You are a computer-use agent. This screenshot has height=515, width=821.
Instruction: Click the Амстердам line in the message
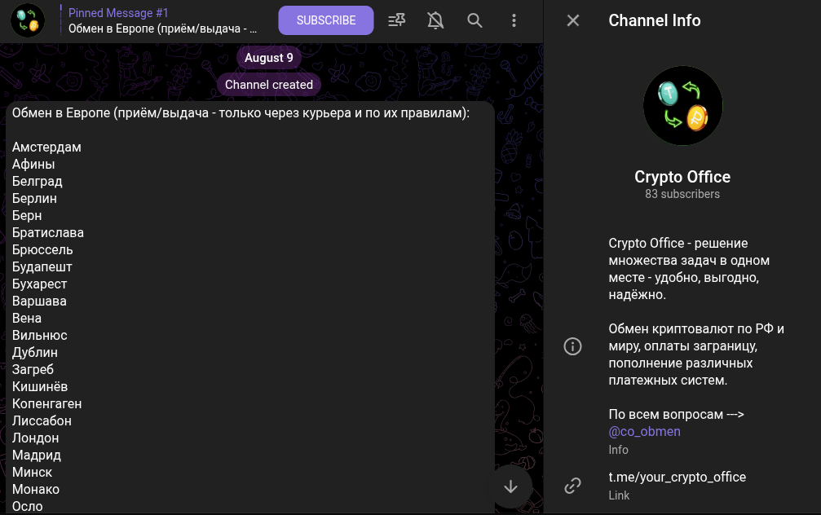coord(47,147)
